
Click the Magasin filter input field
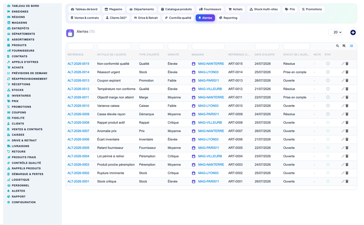tap(208, 46)
